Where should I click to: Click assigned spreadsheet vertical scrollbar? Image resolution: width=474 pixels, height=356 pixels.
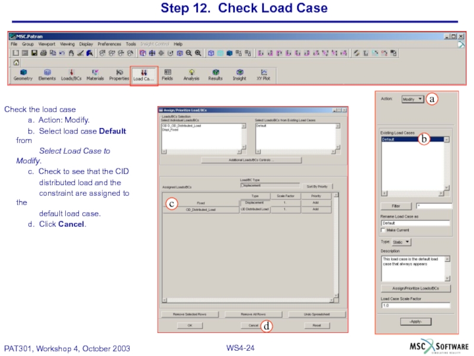pyautogui.click(x=336, y=245)
